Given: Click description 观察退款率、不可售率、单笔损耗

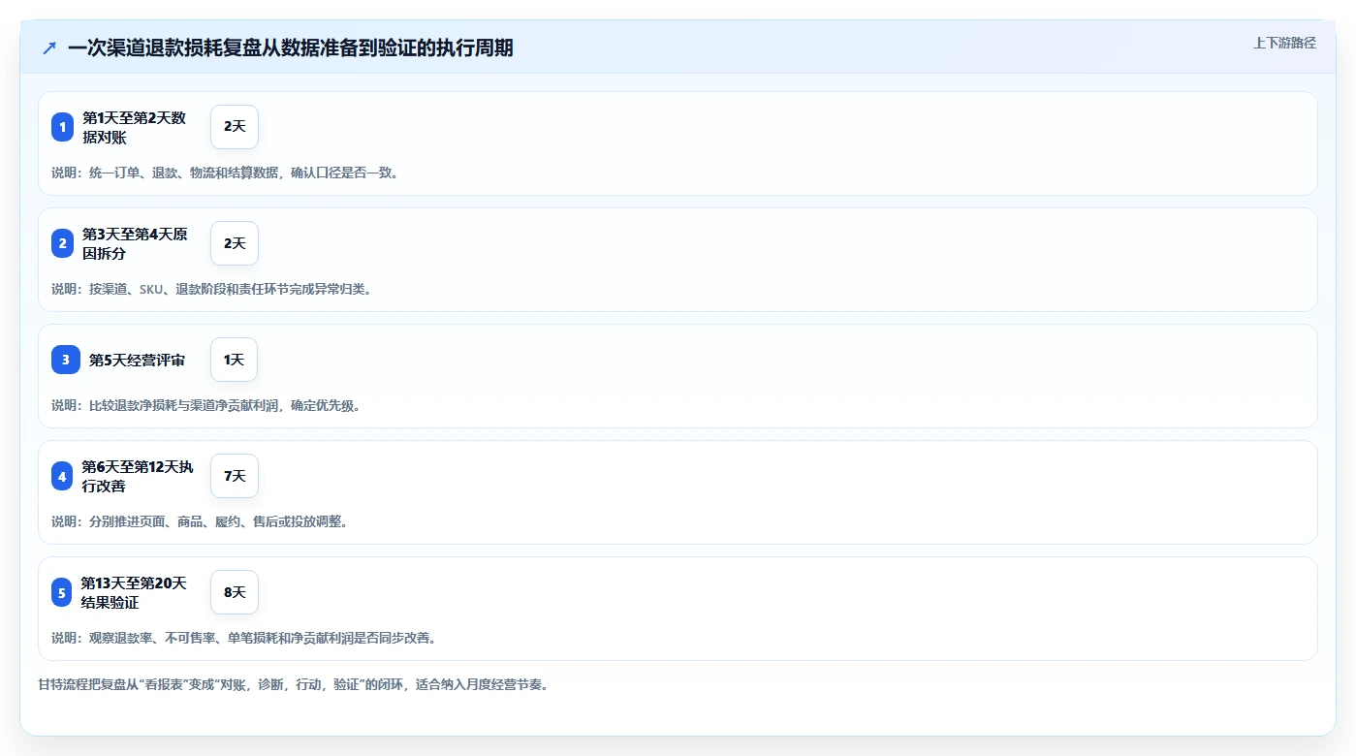Looking at the screenshot, I should (244, 638).
